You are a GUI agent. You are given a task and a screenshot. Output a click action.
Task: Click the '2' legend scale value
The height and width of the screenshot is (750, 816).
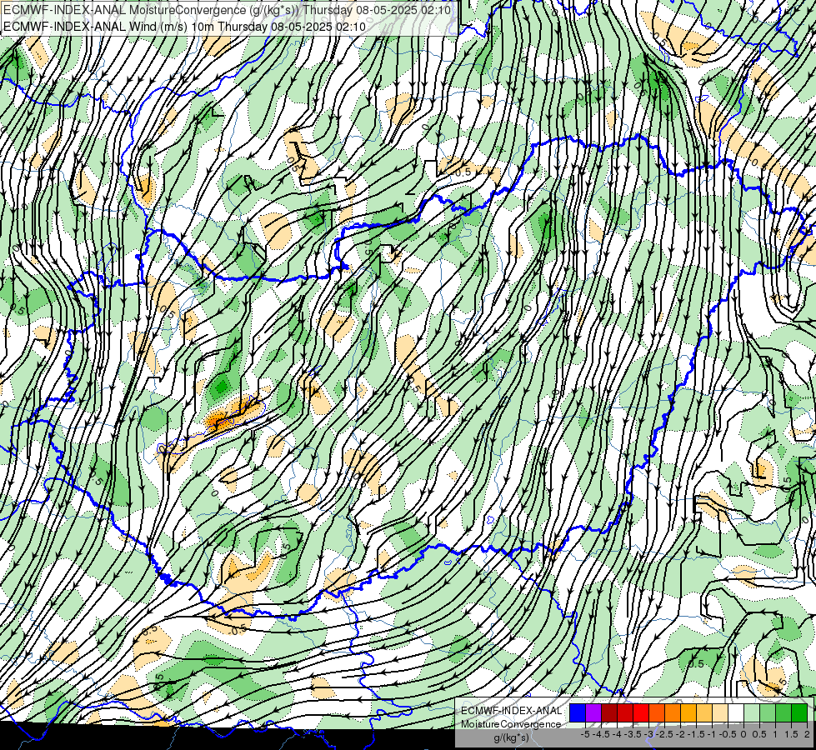[807, 734]
